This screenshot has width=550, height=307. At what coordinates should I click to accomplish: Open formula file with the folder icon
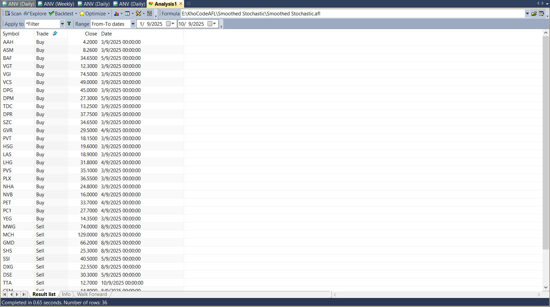(x=534, y=14)
